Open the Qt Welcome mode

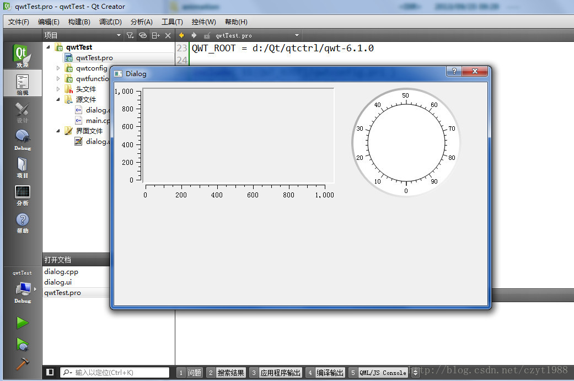(x=22, y=56)
